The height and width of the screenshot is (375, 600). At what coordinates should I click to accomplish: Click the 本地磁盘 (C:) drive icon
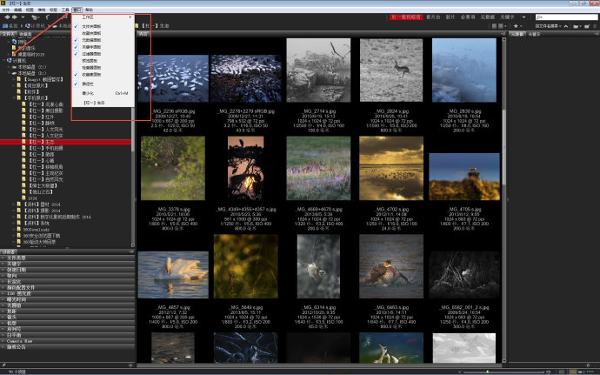(14, 67)
